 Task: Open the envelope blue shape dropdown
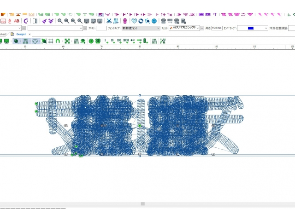(253, 28)
